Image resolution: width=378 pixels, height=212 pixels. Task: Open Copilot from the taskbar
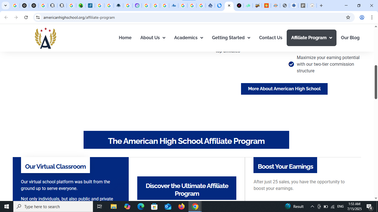[127, 206]
